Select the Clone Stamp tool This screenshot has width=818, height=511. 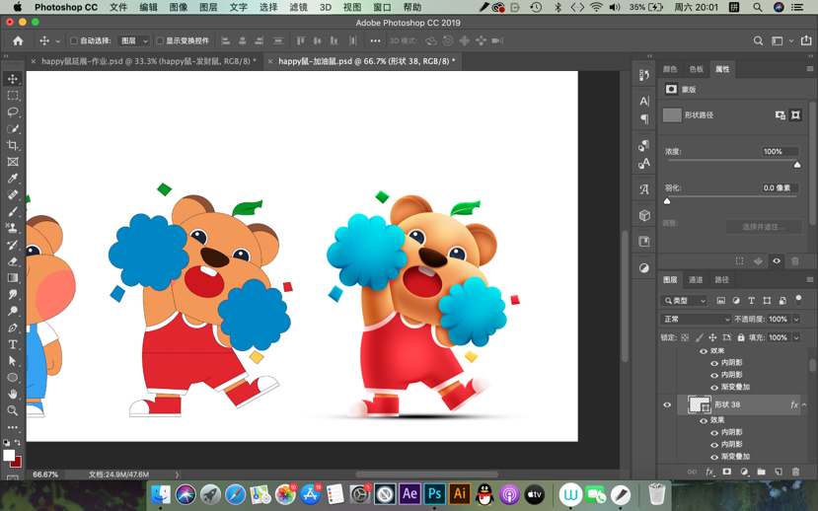click(13, 228)
